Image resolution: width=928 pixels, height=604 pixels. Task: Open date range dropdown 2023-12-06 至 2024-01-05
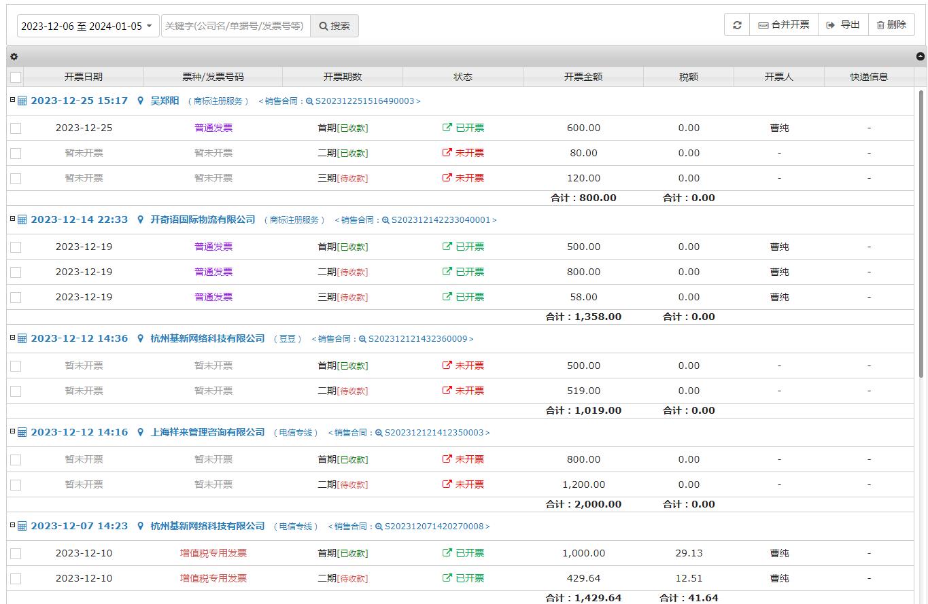point(88,26)
